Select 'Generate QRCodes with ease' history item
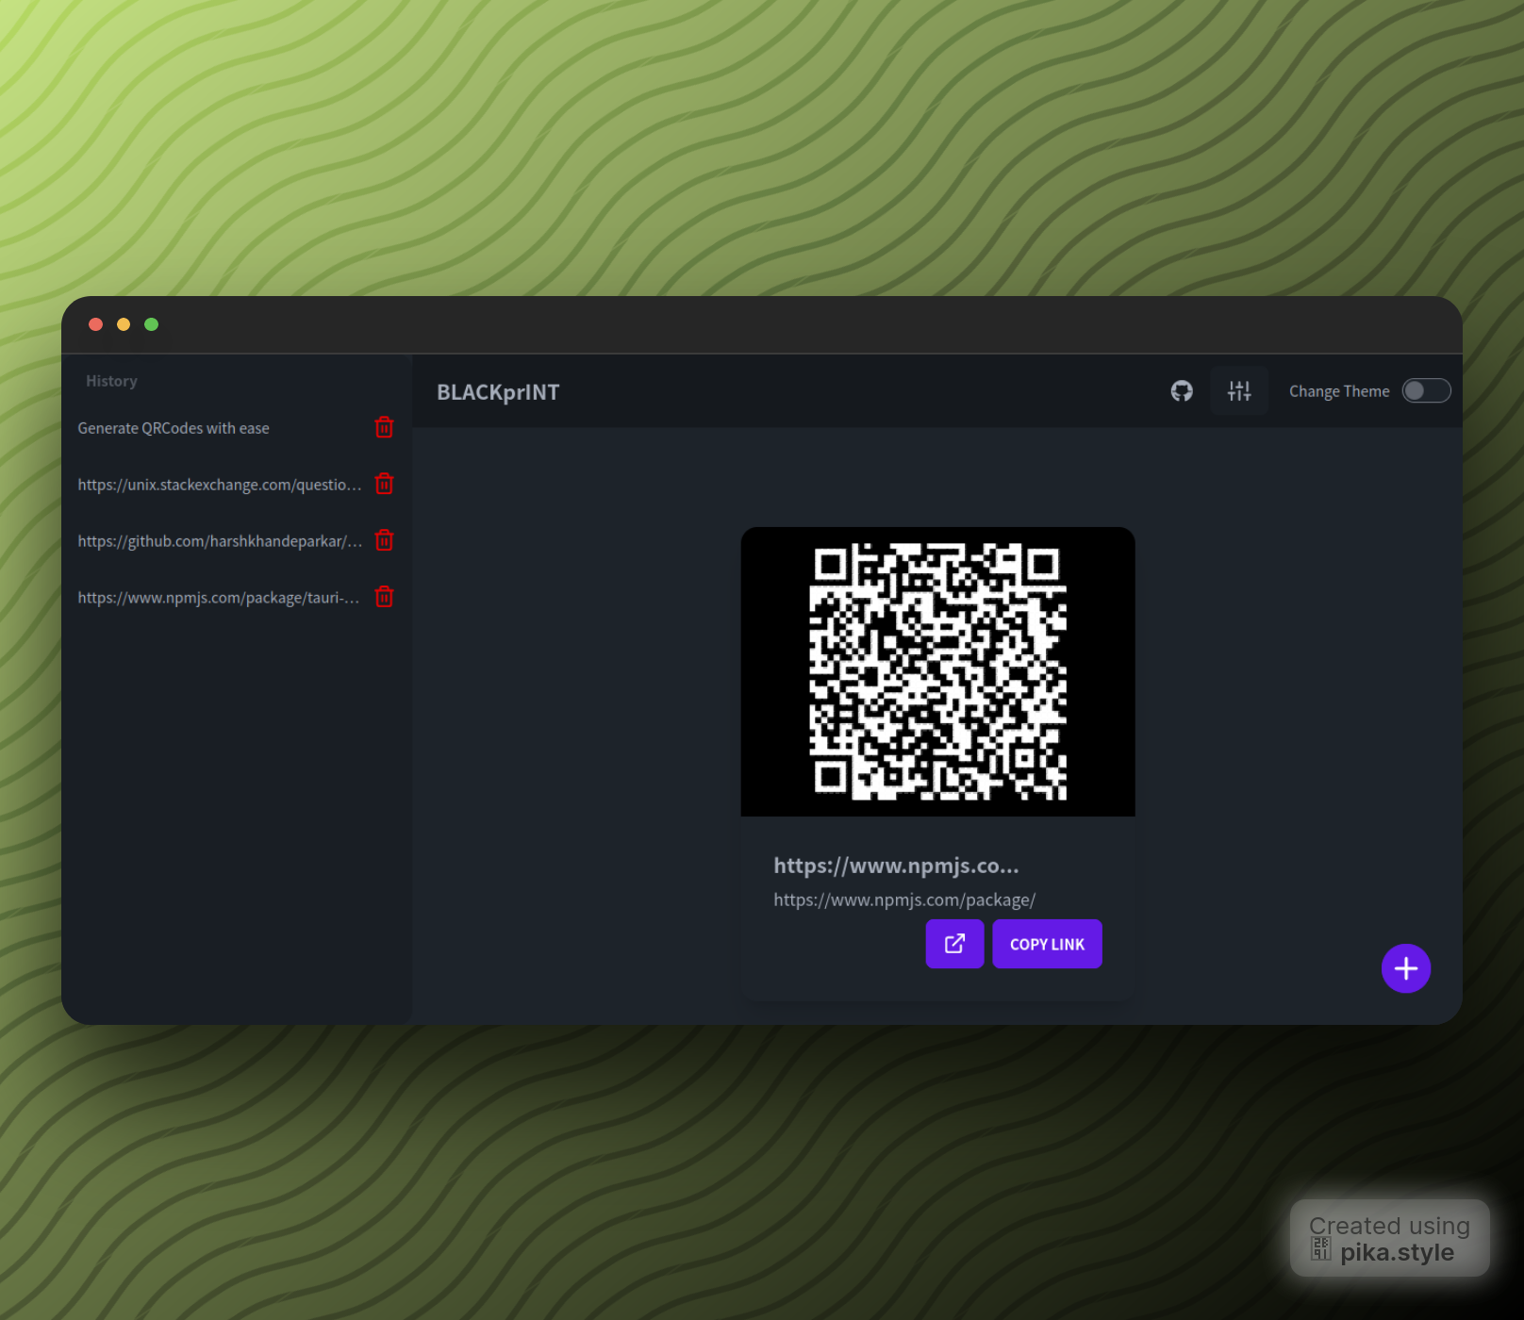1524x1320 pixels. pyautogui.click(x=174, y=428)
